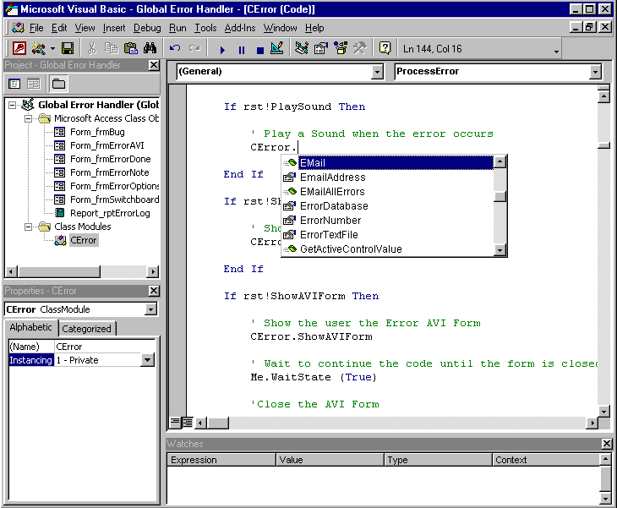
Task: Click the View Object icon in Project panel
Action: [x=34, y=84]
